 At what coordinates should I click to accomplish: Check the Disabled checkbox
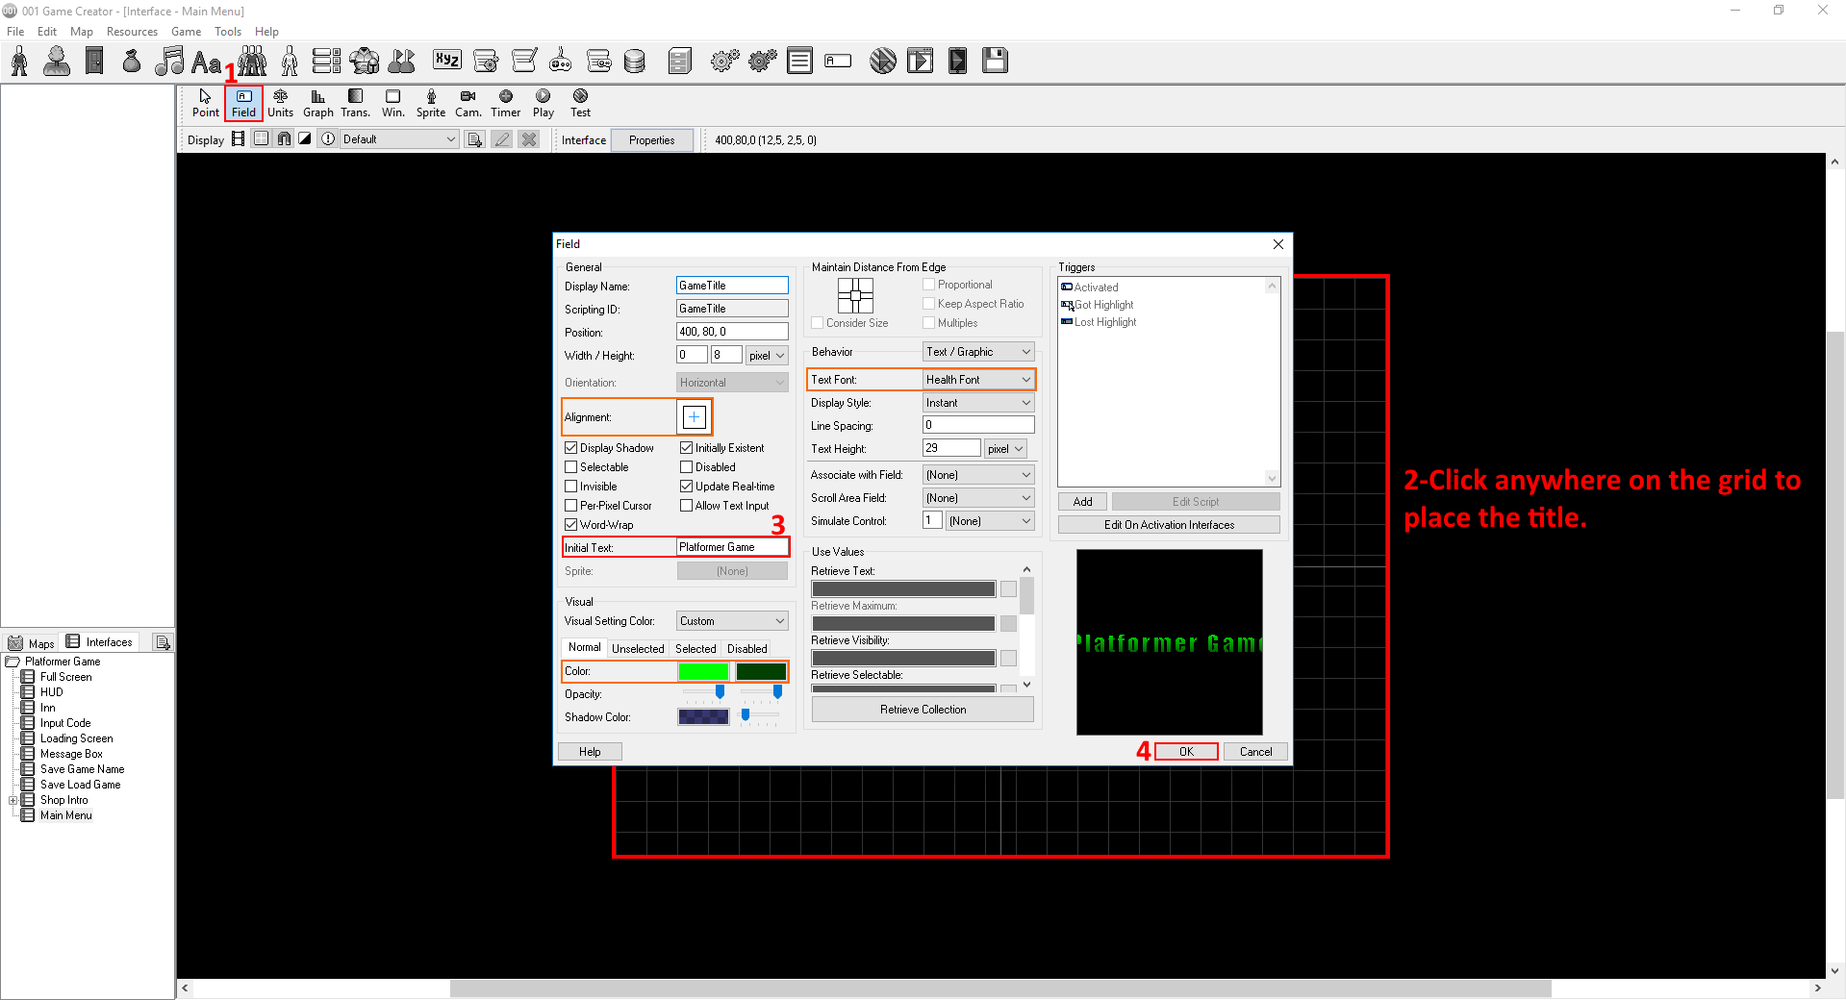[x=686, y=467]
